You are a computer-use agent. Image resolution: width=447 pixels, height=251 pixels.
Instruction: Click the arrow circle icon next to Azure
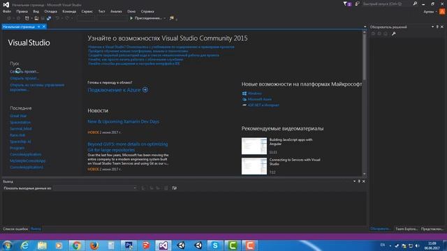click(145, 90)
